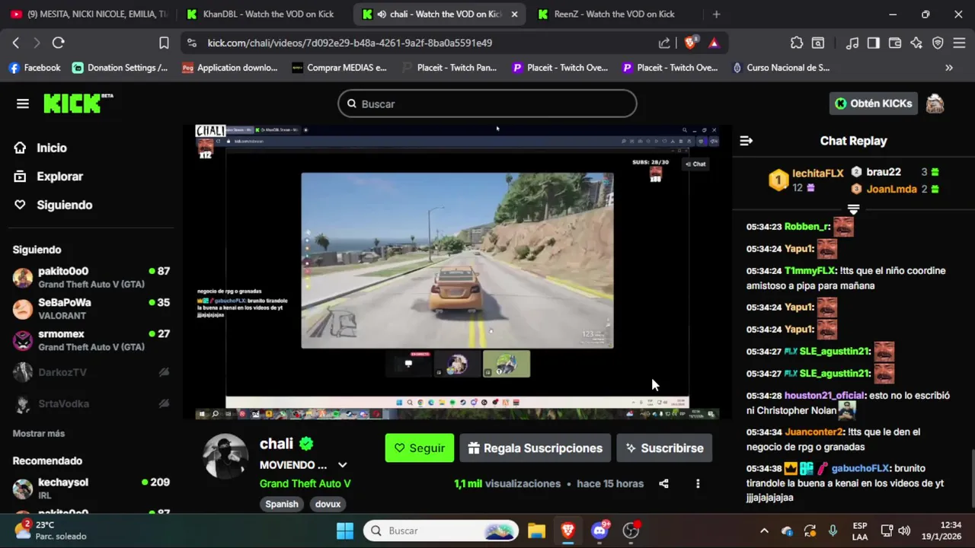Open DarkozTV offline channel
This screenshot has height=548, width=975.
click(x=91, y=372)
